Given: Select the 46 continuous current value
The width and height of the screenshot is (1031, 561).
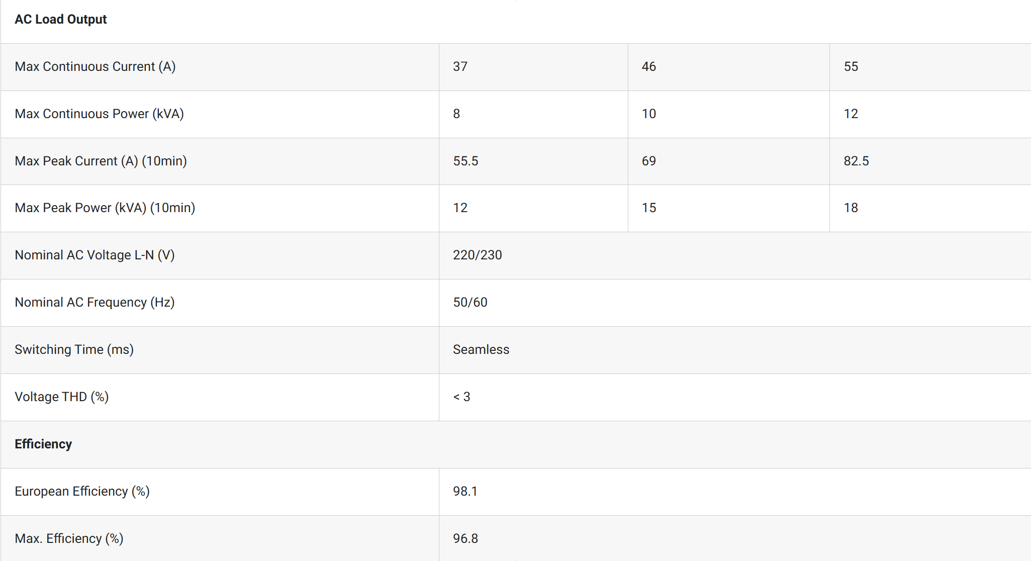Looking at the screenshot, I should pos(648,67).
